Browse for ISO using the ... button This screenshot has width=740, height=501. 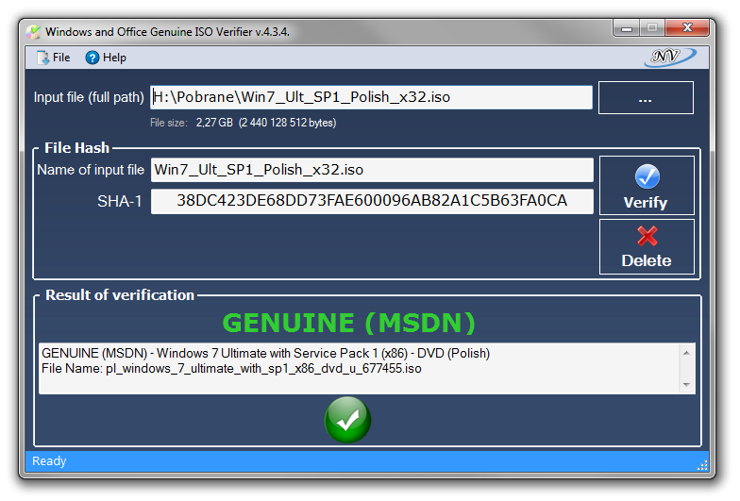click(x=646, y=98)
